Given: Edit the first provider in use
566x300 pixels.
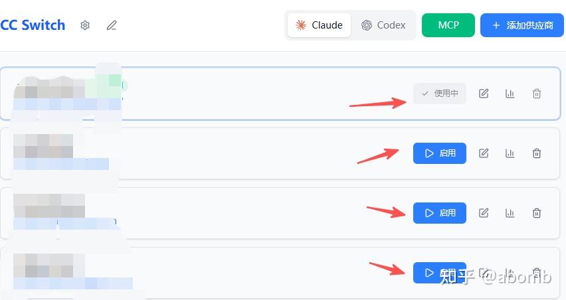Looking at the screenshot, I should pyautogui.click(x=484, y=94).
